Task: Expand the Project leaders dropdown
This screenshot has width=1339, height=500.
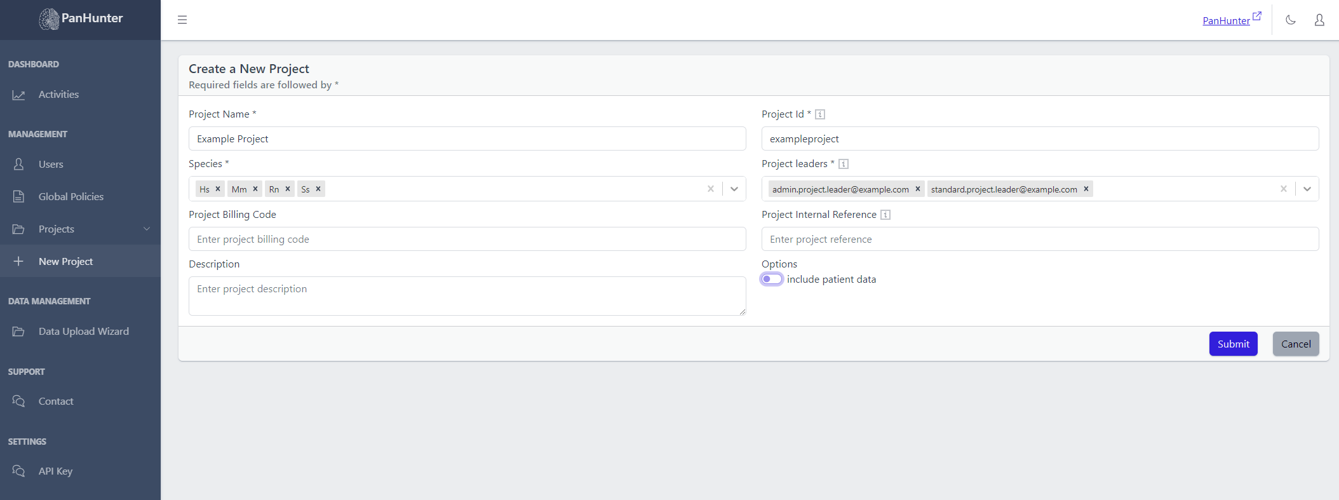Action: [1307, 189]
